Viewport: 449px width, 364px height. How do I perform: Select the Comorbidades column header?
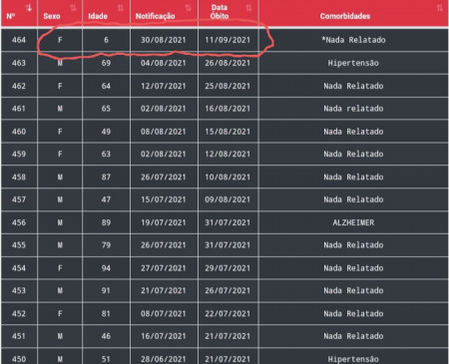345,16
